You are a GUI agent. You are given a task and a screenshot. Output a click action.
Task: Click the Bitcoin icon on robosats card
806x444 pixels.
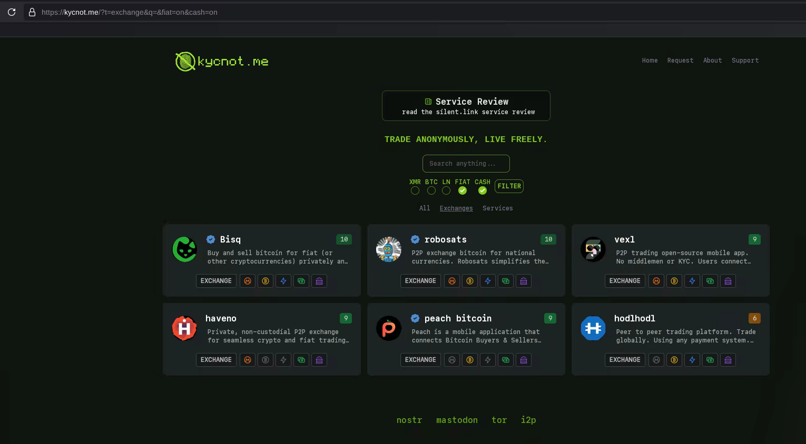tap(470, 281)
